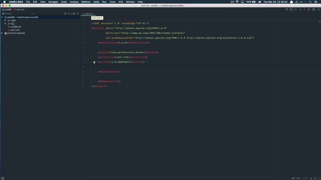
Task: Open the File menu
Action: 28,2
